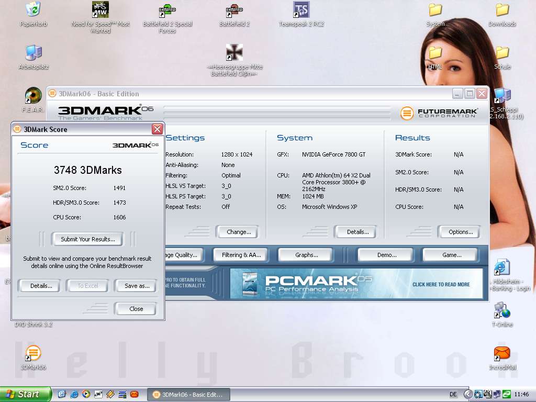Click the taskbar clock showing 11:46

coord(521,394)
